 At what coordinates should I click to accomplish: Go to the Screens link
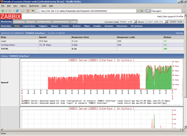tap(109, 26)
